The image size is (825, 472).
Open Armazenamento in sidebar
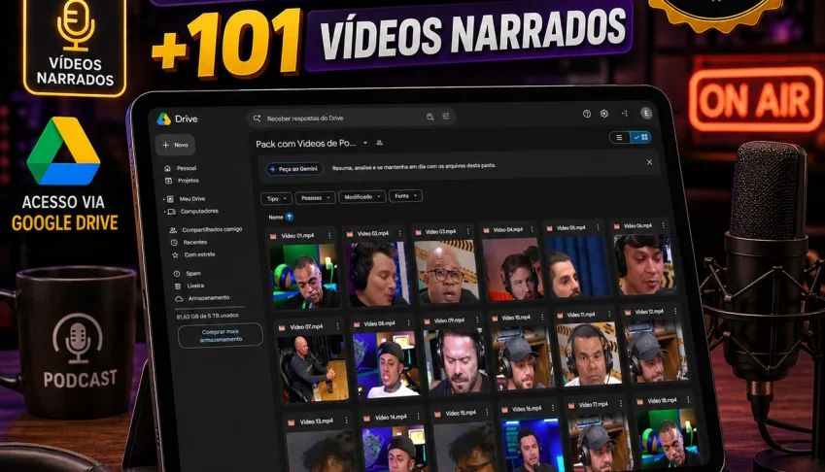203,298
